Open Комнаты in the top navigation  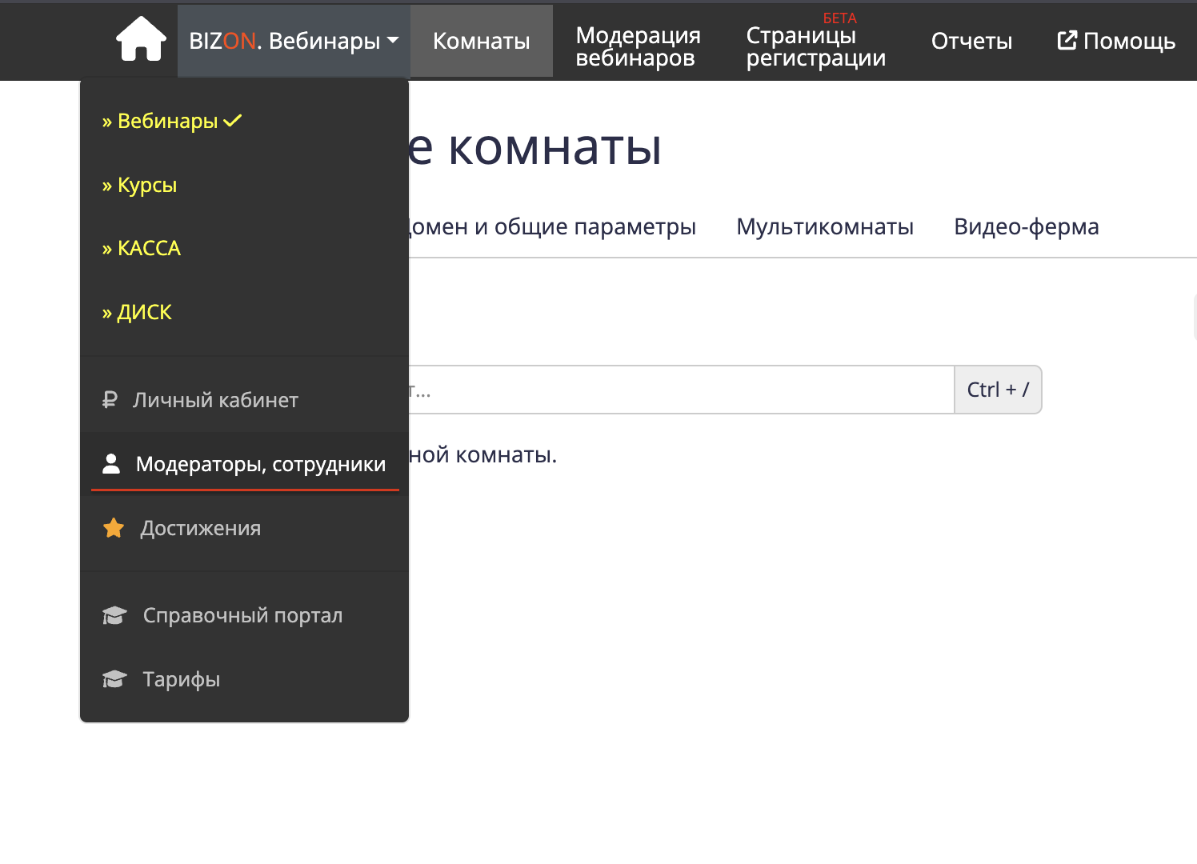point(481,41)
